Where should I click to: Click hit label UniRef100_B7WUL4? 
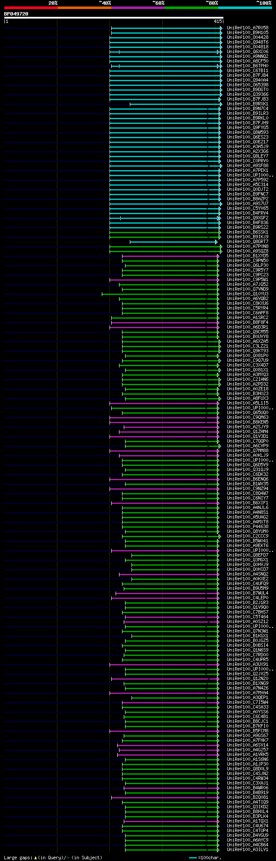[248, 593]
